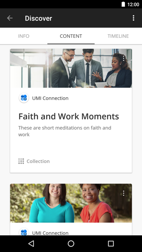The width and height of the screenshot is (142, 252).
Task: Tap the UMI Connection name on the second card
Action: tap(50, 233)
